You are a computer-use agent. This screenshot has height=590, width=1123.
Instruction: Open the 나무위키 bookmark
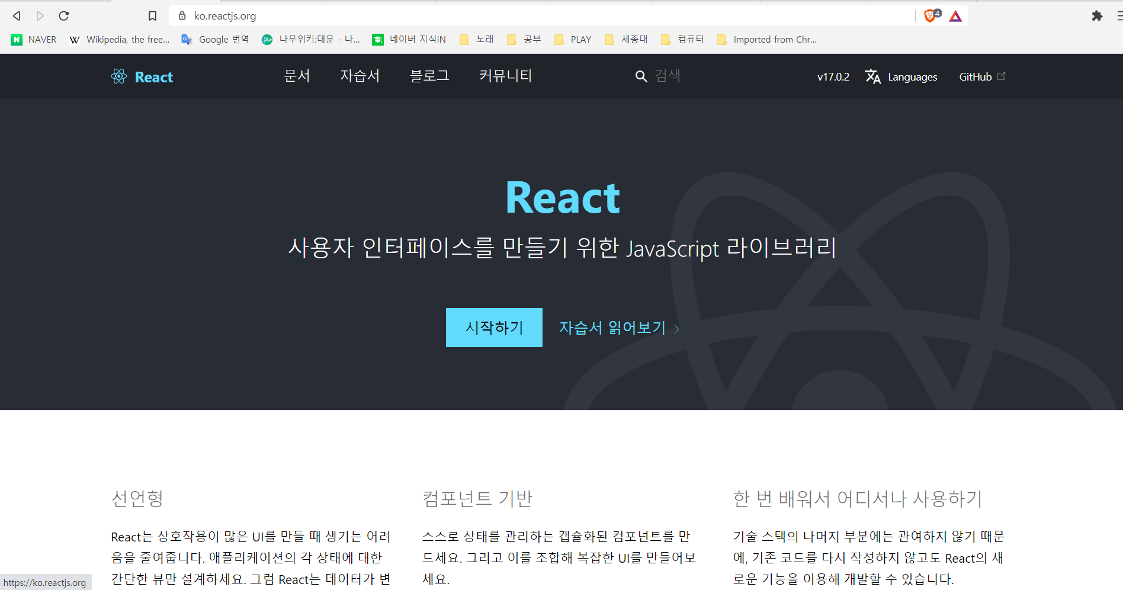[310, 40]
